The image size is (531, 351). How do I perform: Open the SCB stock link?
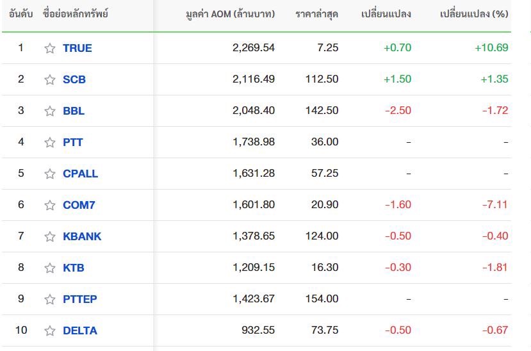[x=74, y=79]
